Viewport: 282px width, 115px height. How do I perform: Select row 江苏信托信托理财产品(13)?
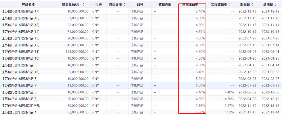[141, 38]
